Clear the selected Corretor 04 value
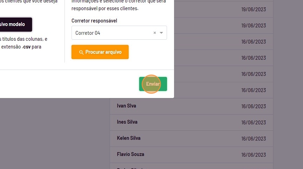The width and height of the screenshot is (303, 169). [x=154, y=33]
